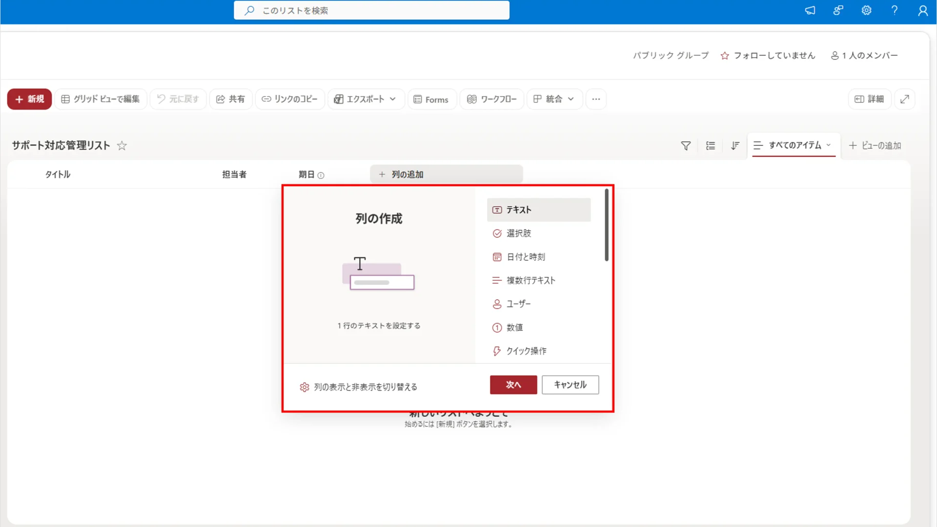Select 選択肢 column type
The width and height of the screenshot is (937, 527).
pyautogui.click(x=539, y=233)
